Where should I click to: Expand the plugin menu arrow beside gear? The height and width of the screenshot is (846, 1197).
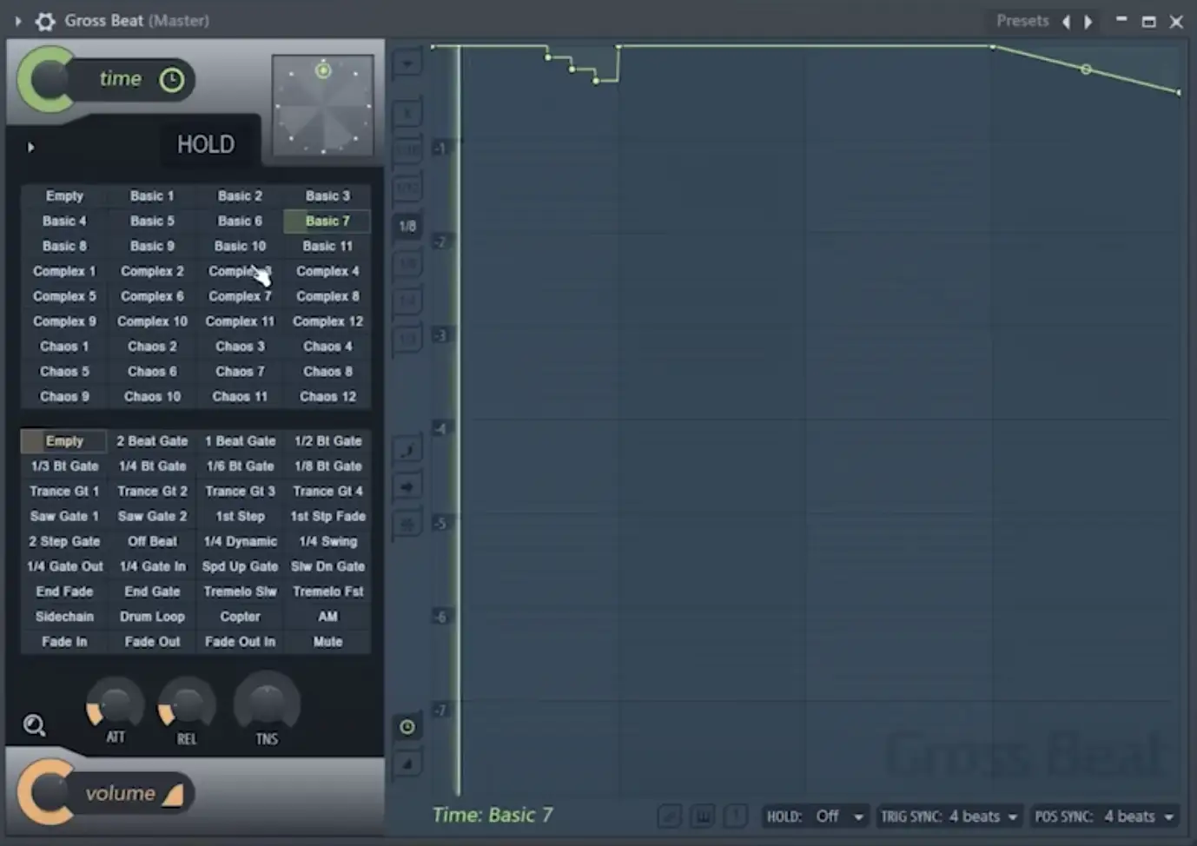pos(17,21)
